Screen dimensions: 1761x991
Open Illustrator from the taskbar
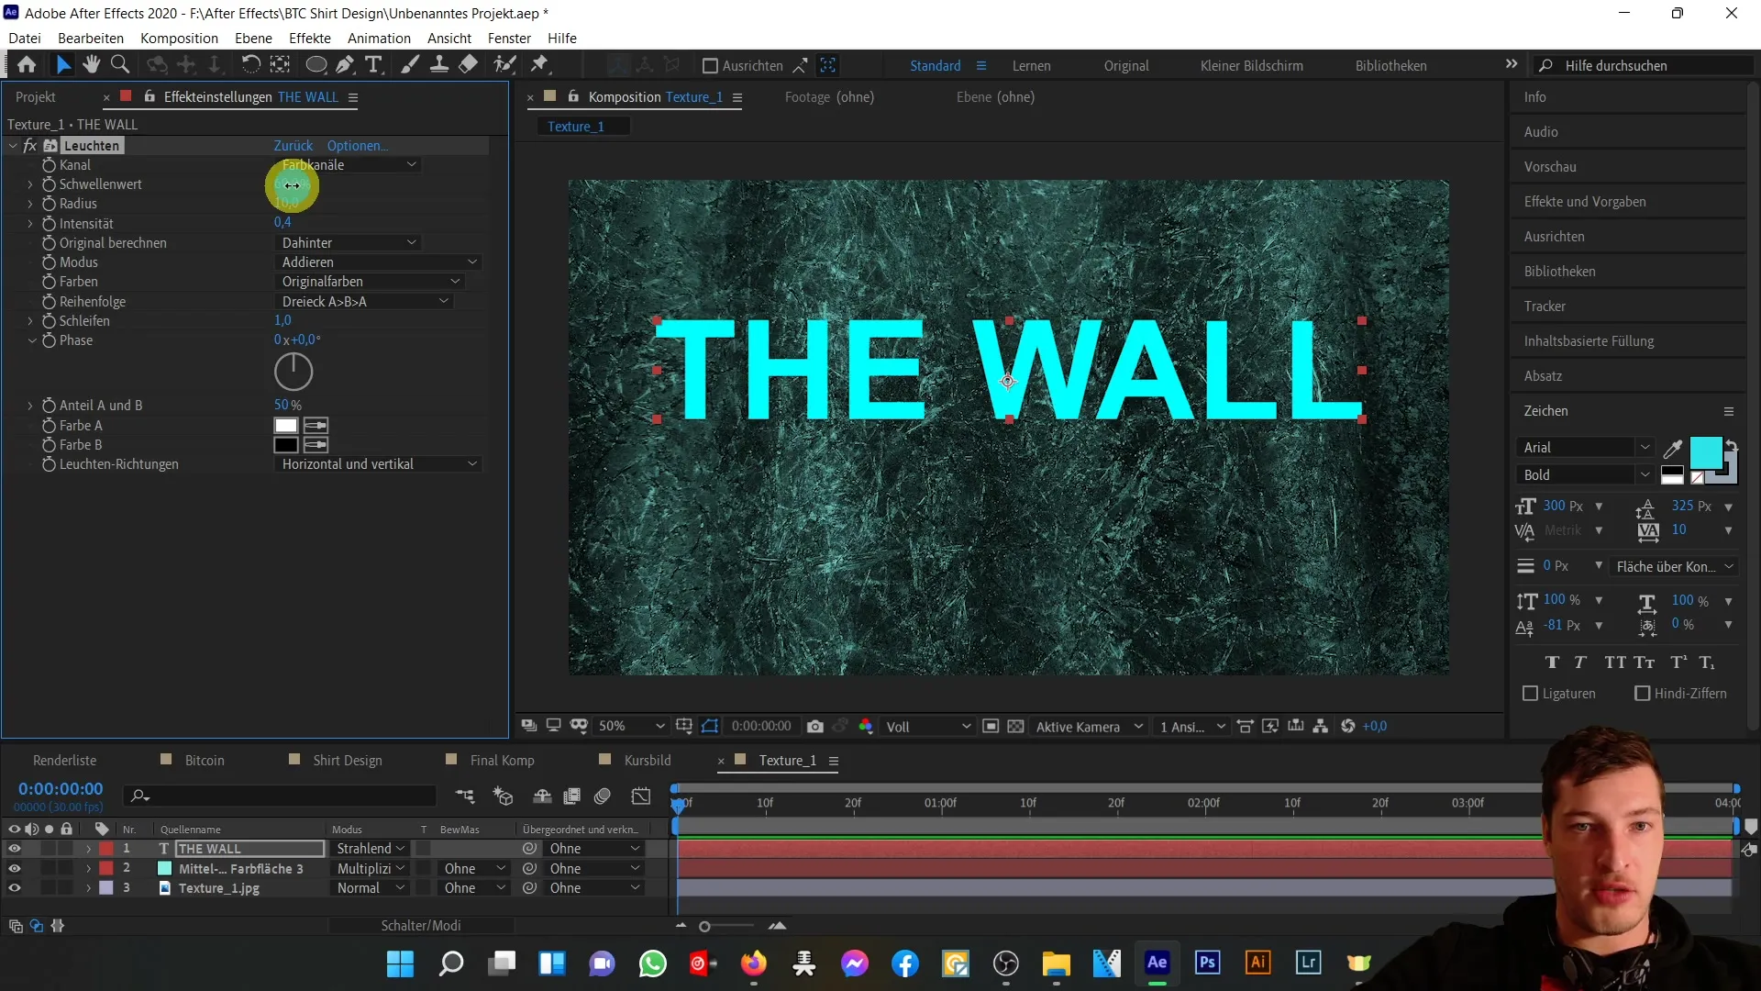coord(1257,963)
